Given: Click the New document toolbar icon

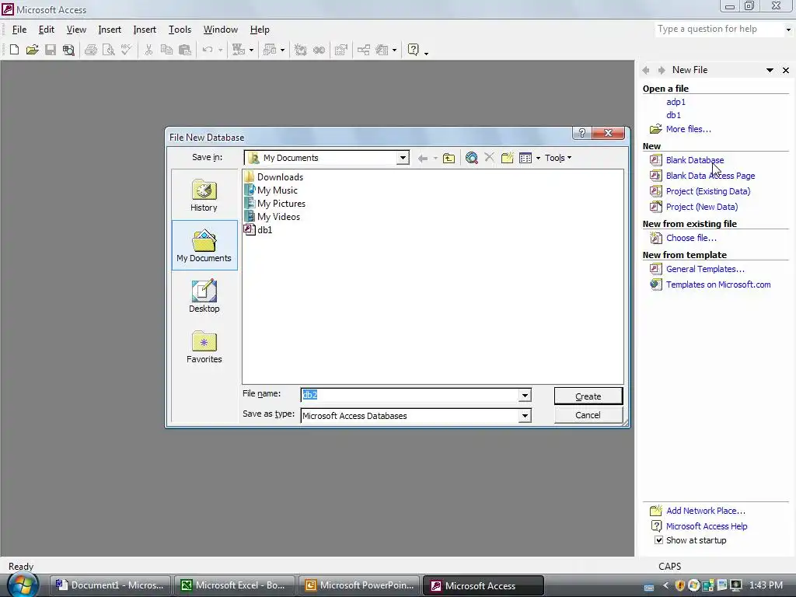Looking at the screenshot, I should tap(14, 50).
